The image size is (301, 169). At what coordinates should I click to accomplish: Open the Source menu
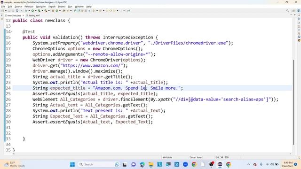click(18, 7)
